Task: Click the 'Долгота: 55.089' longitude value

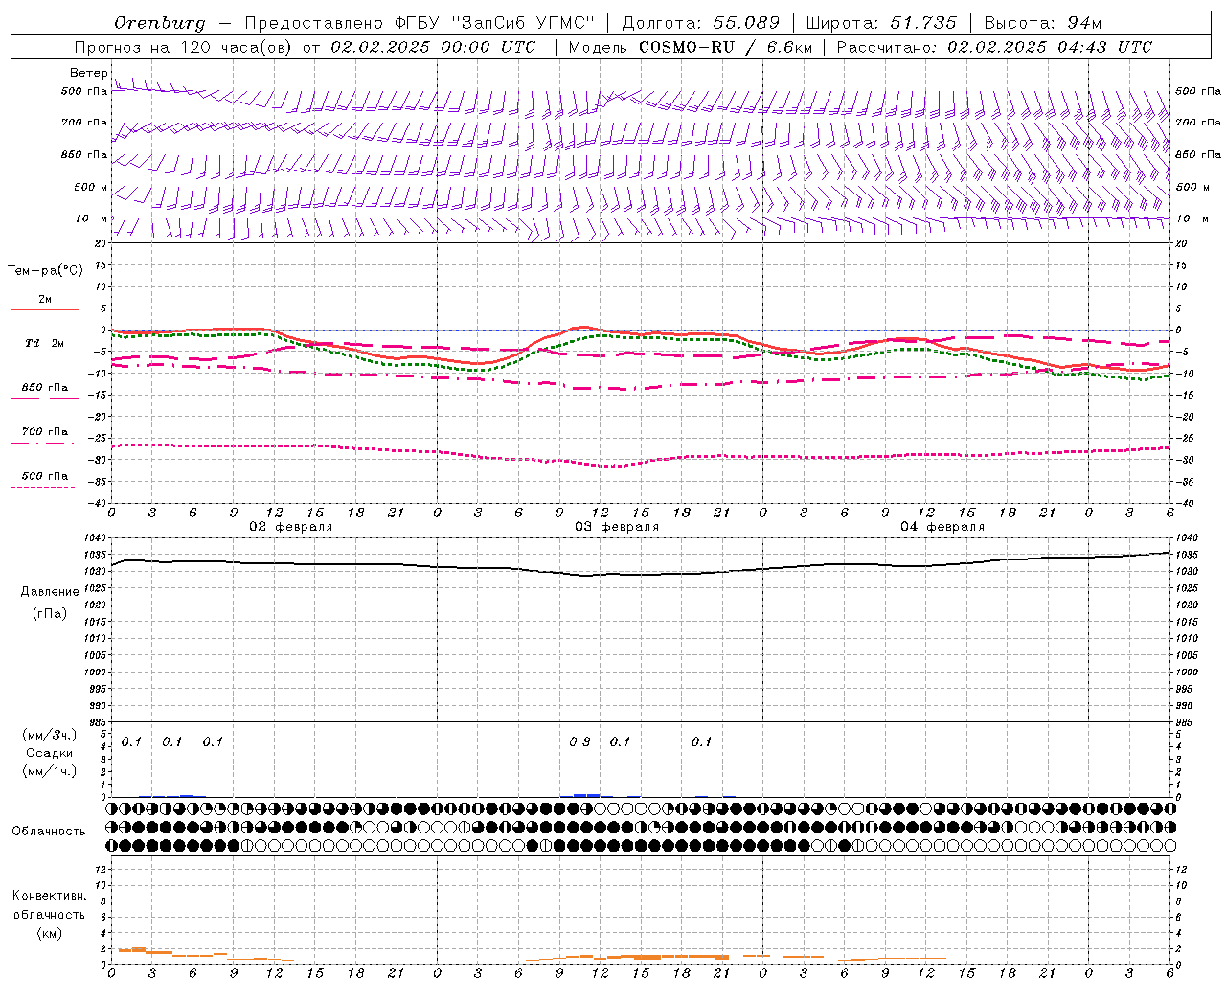Action: pos(701,23)
